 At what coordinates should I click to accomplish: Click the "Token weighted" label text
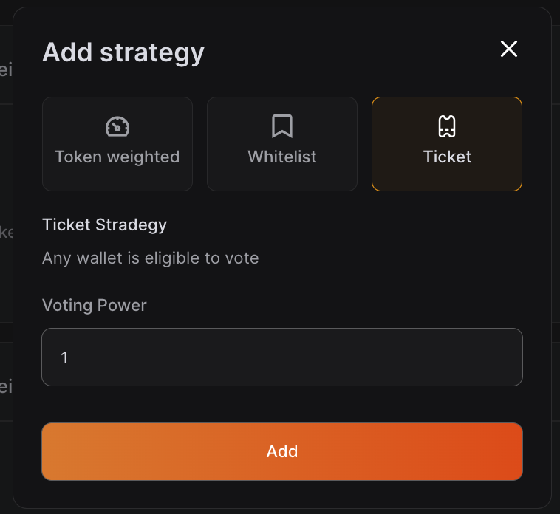(x=117, y=157)
